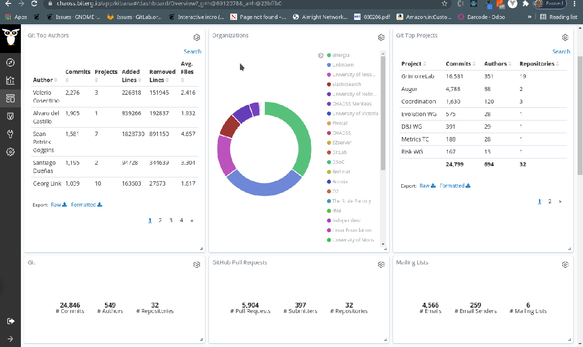The image size is (583, 347).
Task: Open options gear of Git Top Projects panel
Action: coord(565,37)
